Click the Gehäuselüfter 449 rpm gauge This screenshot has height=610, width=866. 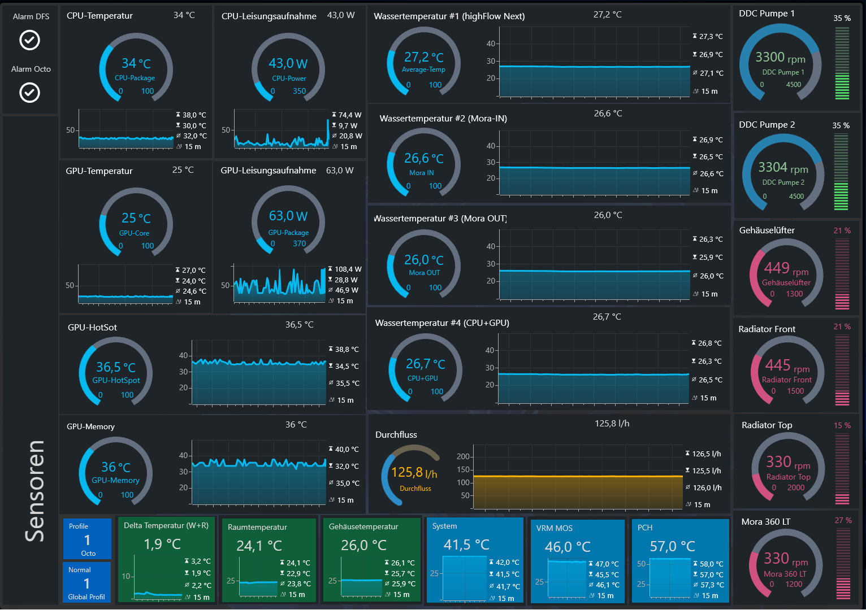tap(787, 274)
